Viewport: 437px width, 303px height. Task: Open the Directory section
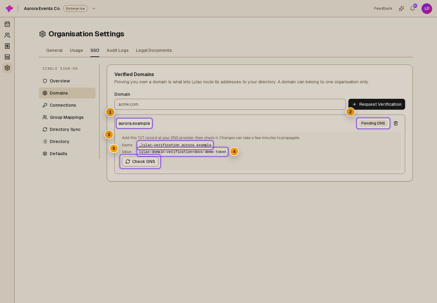pos(67,142)
